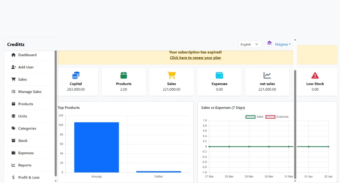Click the sidebar scroll down arrow
The height and width of the screenshot is (183, 340).
point(56,181)
